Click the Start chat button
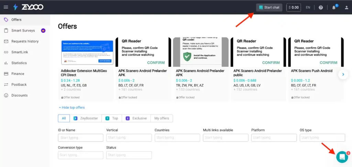This screenshot has height=167, width=352. 269,8
